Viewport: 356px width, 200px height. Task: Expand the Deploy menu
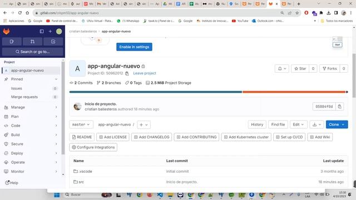click(31, 153)
